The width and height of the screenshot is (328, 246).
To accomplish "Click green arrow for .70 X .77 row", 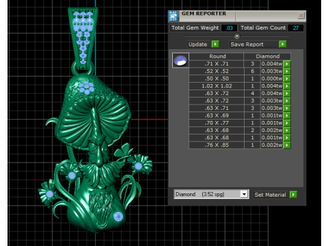I will (287, 123).
